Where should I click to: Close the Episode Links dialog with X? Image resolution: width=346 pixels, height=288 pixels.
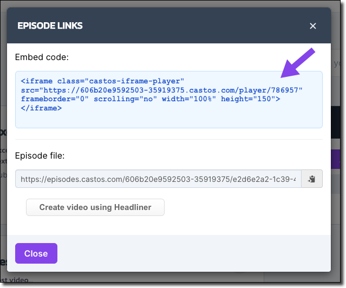(x=312, y=26)
